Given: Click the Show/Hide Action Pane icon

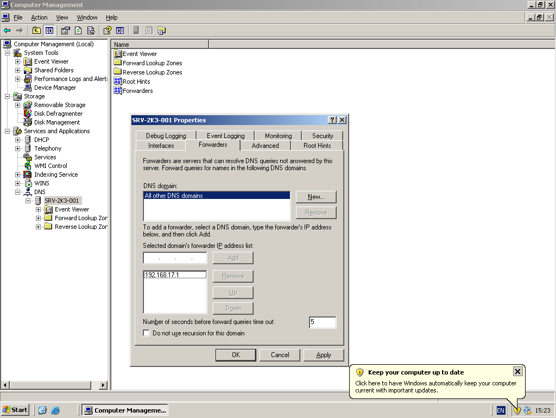Looking at the screenshot, I should 120,30.
